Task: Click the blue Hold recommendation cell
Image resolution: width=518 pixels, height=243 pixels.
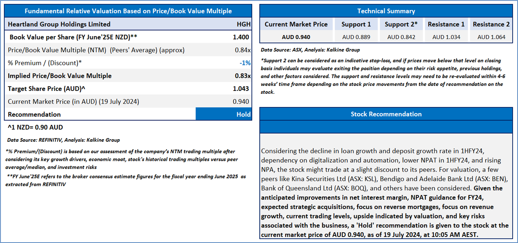Action: point(224,114)
